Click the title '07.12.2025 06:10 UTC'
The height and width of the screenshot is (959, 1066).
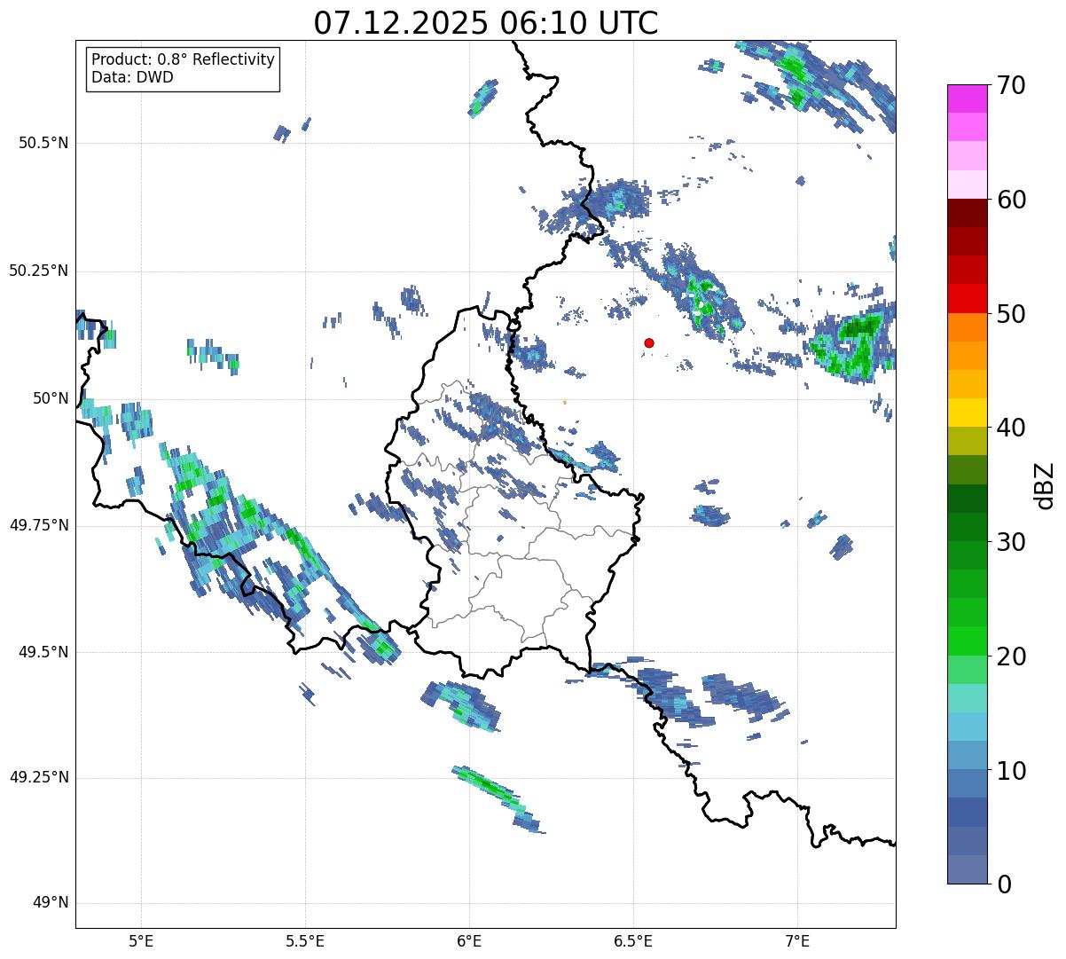coord(486,22)
